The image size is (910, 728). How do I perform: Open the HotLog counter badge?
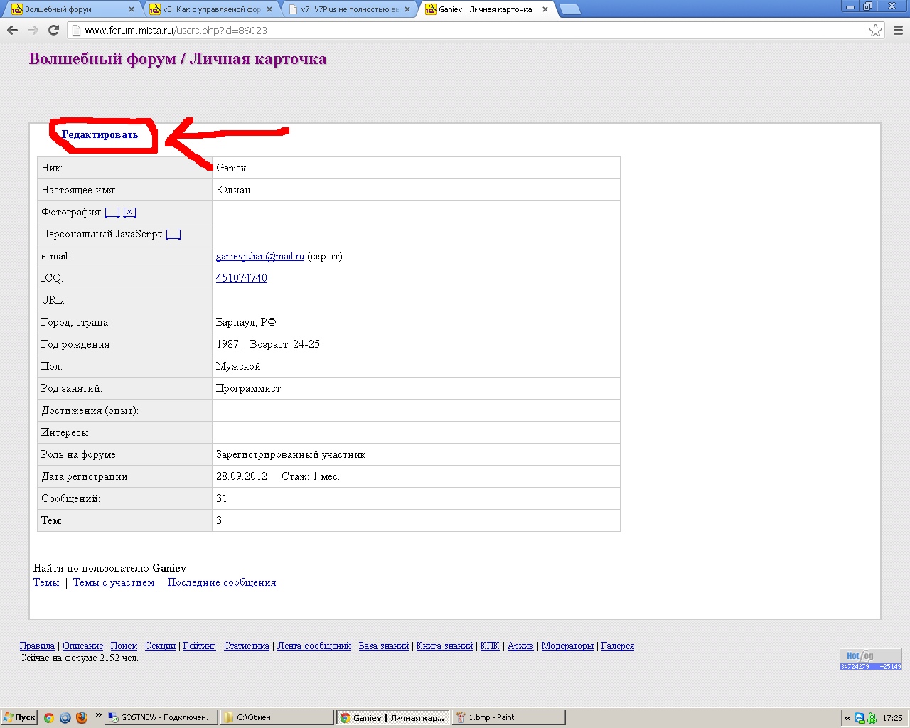pyautogui.click(x=870, y=660)
